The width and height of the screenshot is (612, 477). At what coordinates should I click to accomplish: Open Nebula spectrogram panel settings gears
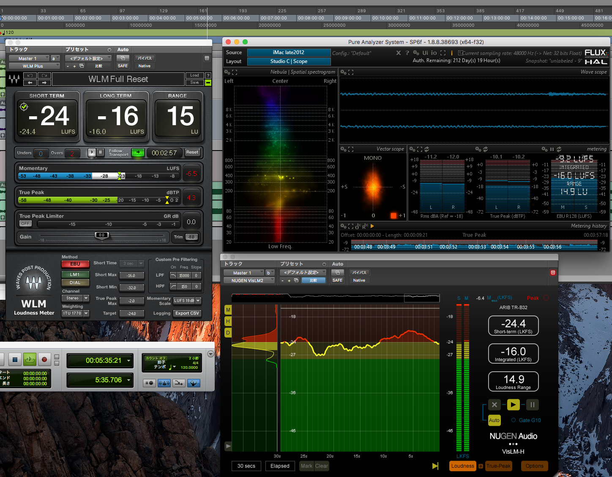227,72
